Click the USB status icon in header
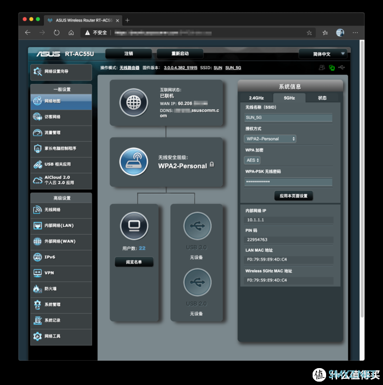Viewport: 383px width, 385px height. 341,68
